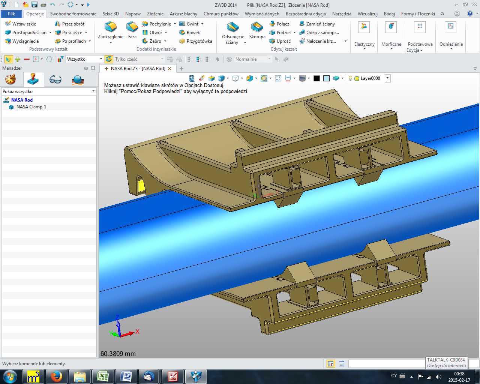Click the Wstaw szkic insert sketch tool

pos(20,24)
